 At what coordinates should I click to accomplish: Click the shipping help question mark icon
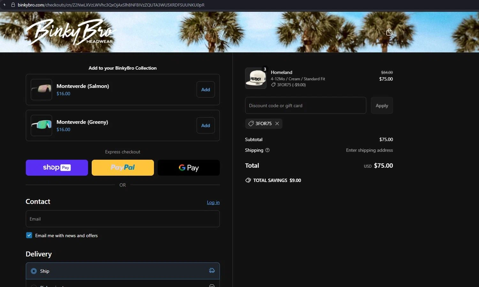(x=268, y=150)
